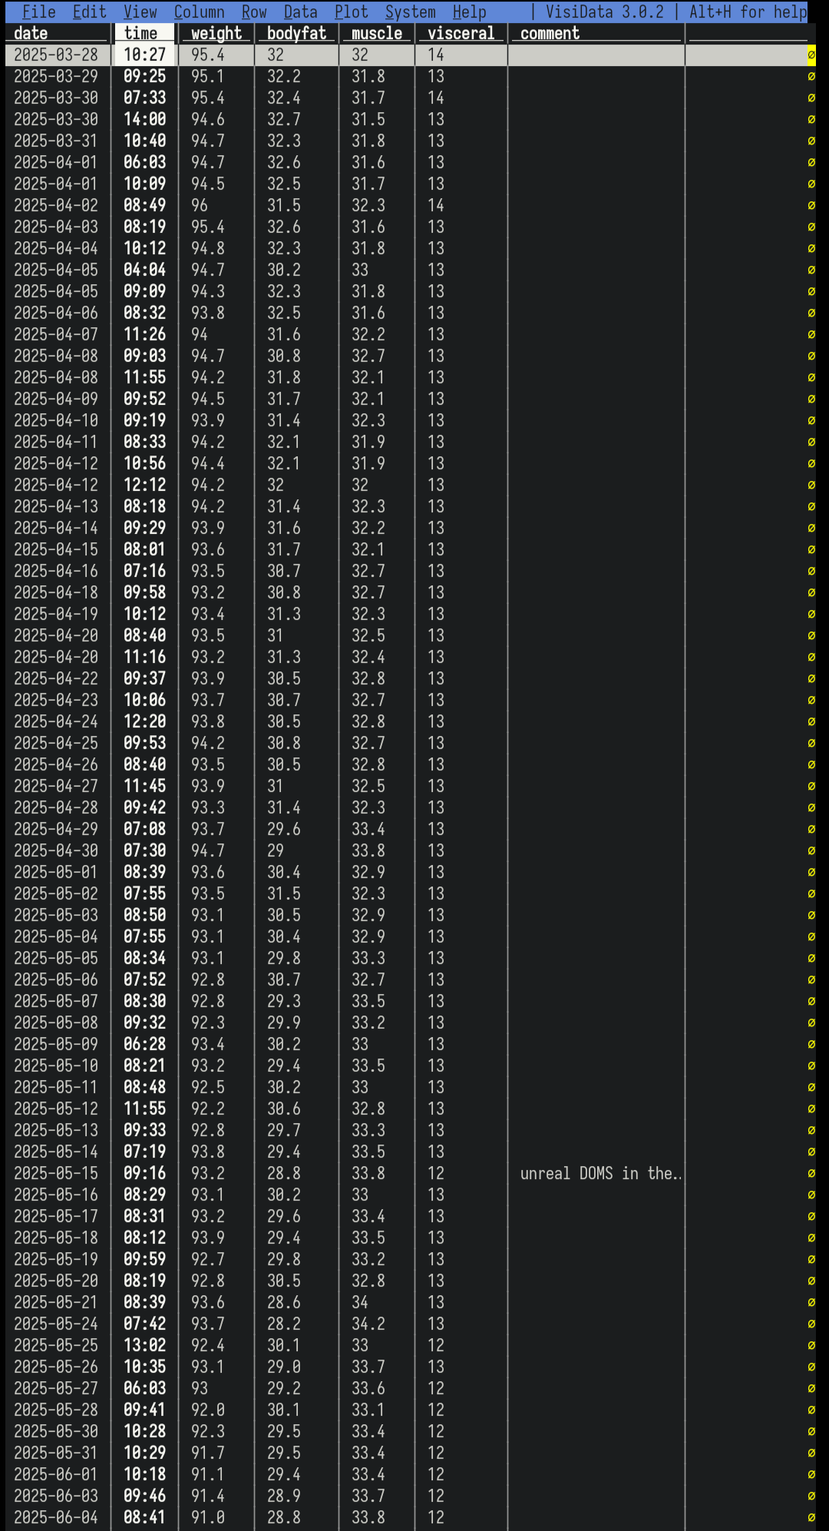Select the muscle column header

coord(377,33)
